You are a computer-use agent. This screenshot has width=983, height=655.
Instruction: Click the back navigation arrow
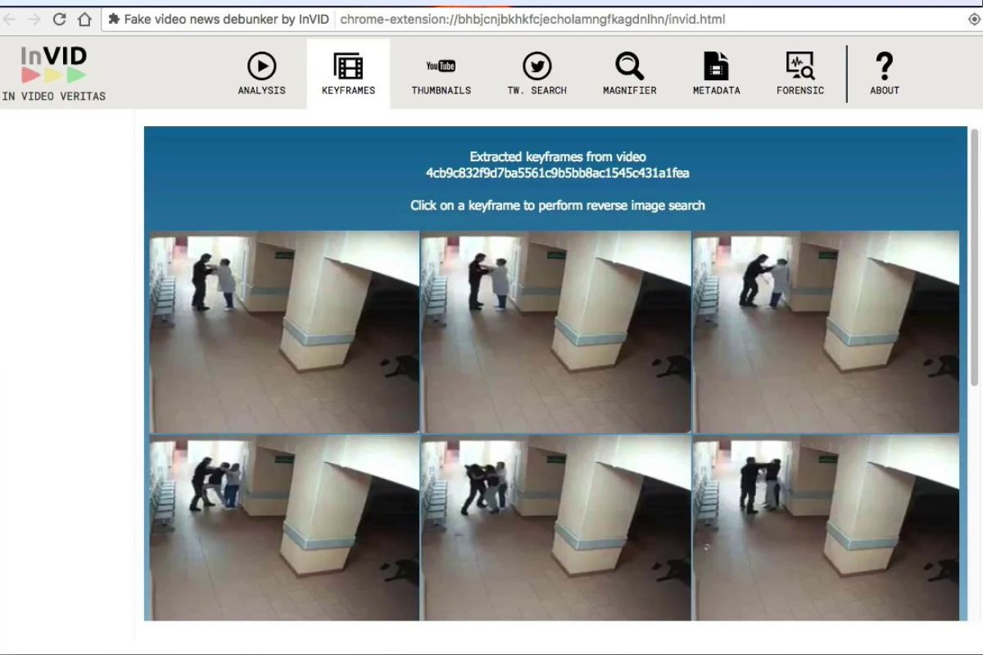(10, 18)
